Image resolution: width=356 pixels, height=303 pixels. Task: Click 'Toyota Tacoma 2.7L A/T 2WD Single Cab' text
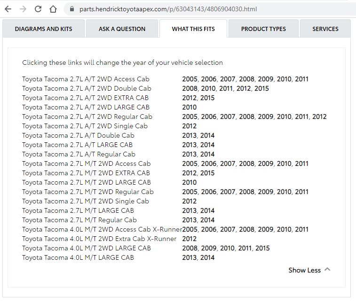[85, 126]
